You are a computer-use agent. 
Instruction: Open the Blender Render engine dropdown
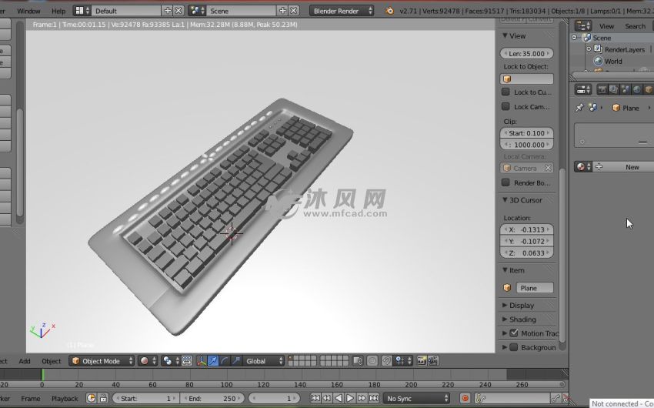(342, 11)
